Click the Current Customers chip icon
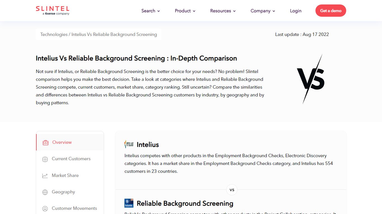This screenshot has width=382, height=214. [x=45, y=159]
